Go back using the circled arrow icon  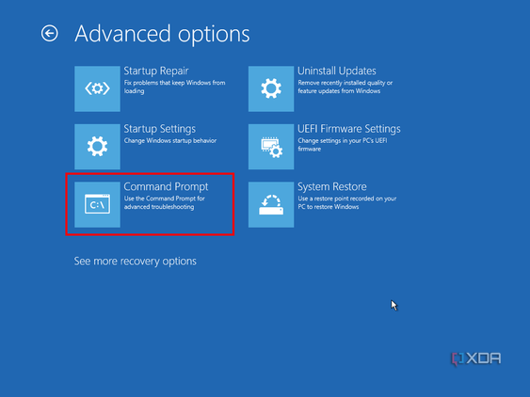(x=49, y=34)
